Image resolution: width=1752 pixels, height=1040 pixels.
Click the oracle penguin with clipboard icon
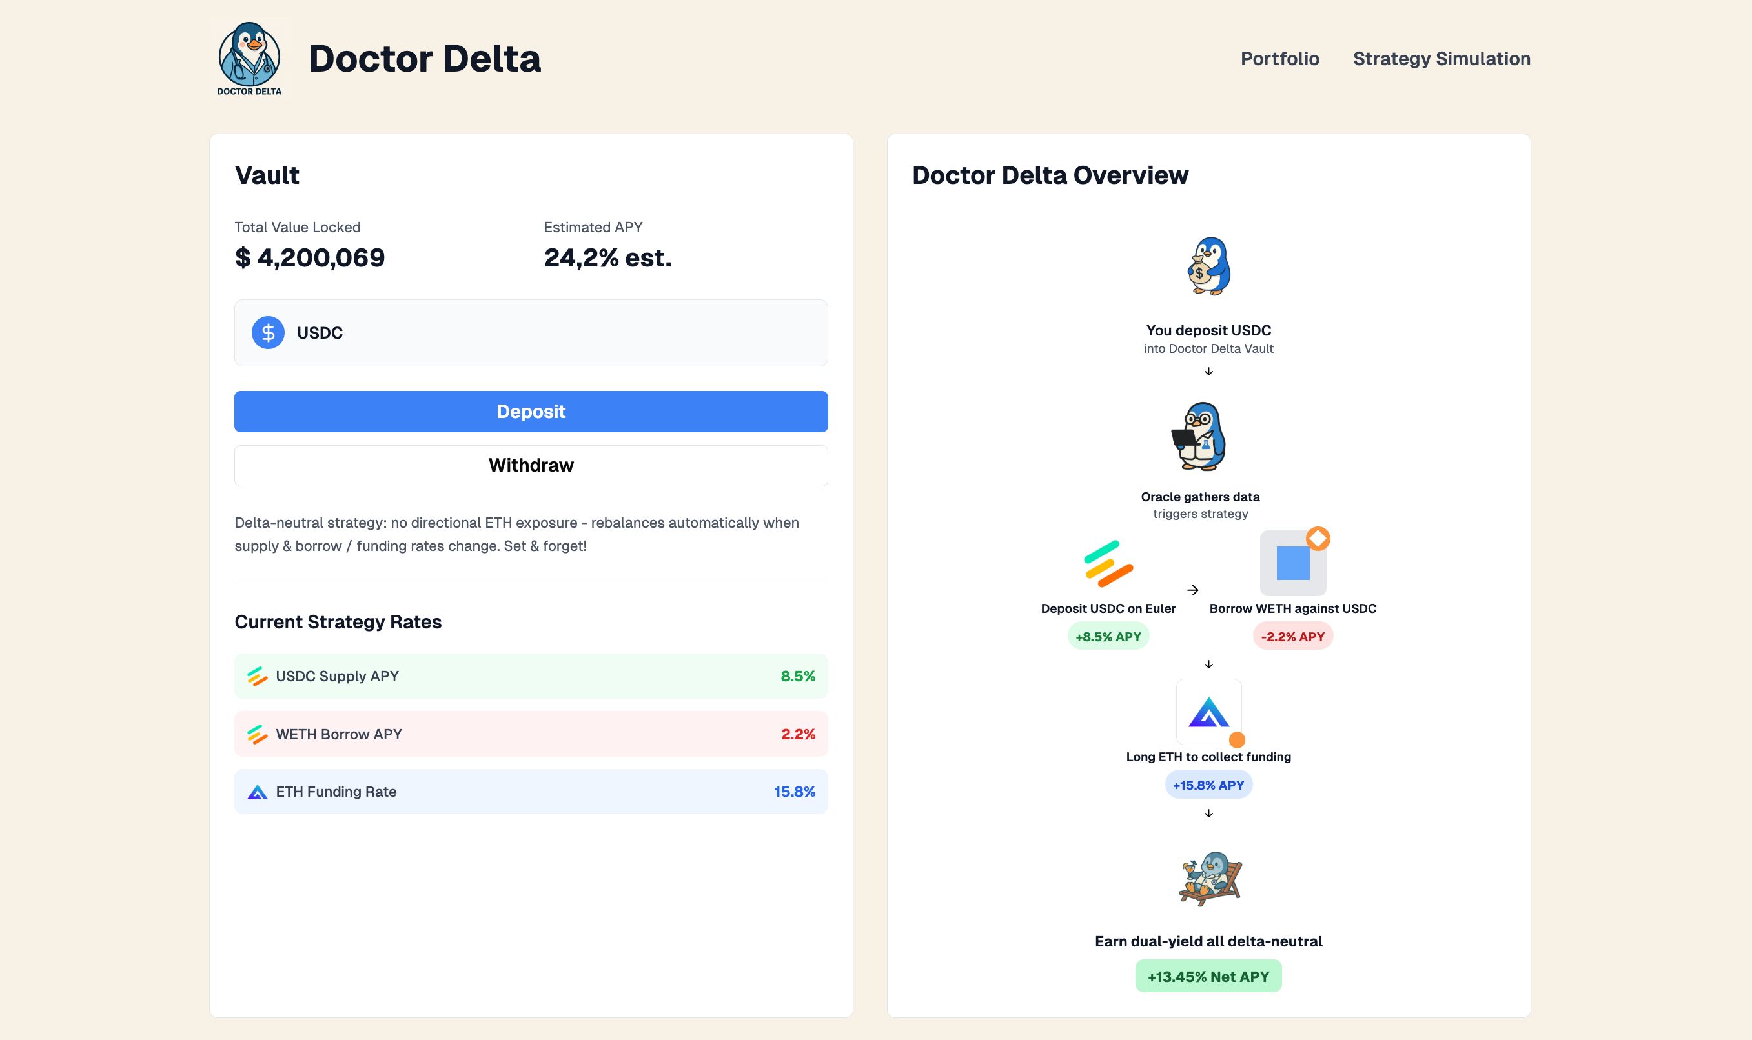coord(1199,435)
